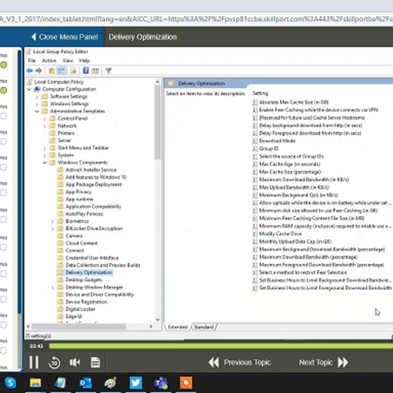The image size is (393, 393).
Task: Open Twitter from the taskbar
Action: [136, 383]
